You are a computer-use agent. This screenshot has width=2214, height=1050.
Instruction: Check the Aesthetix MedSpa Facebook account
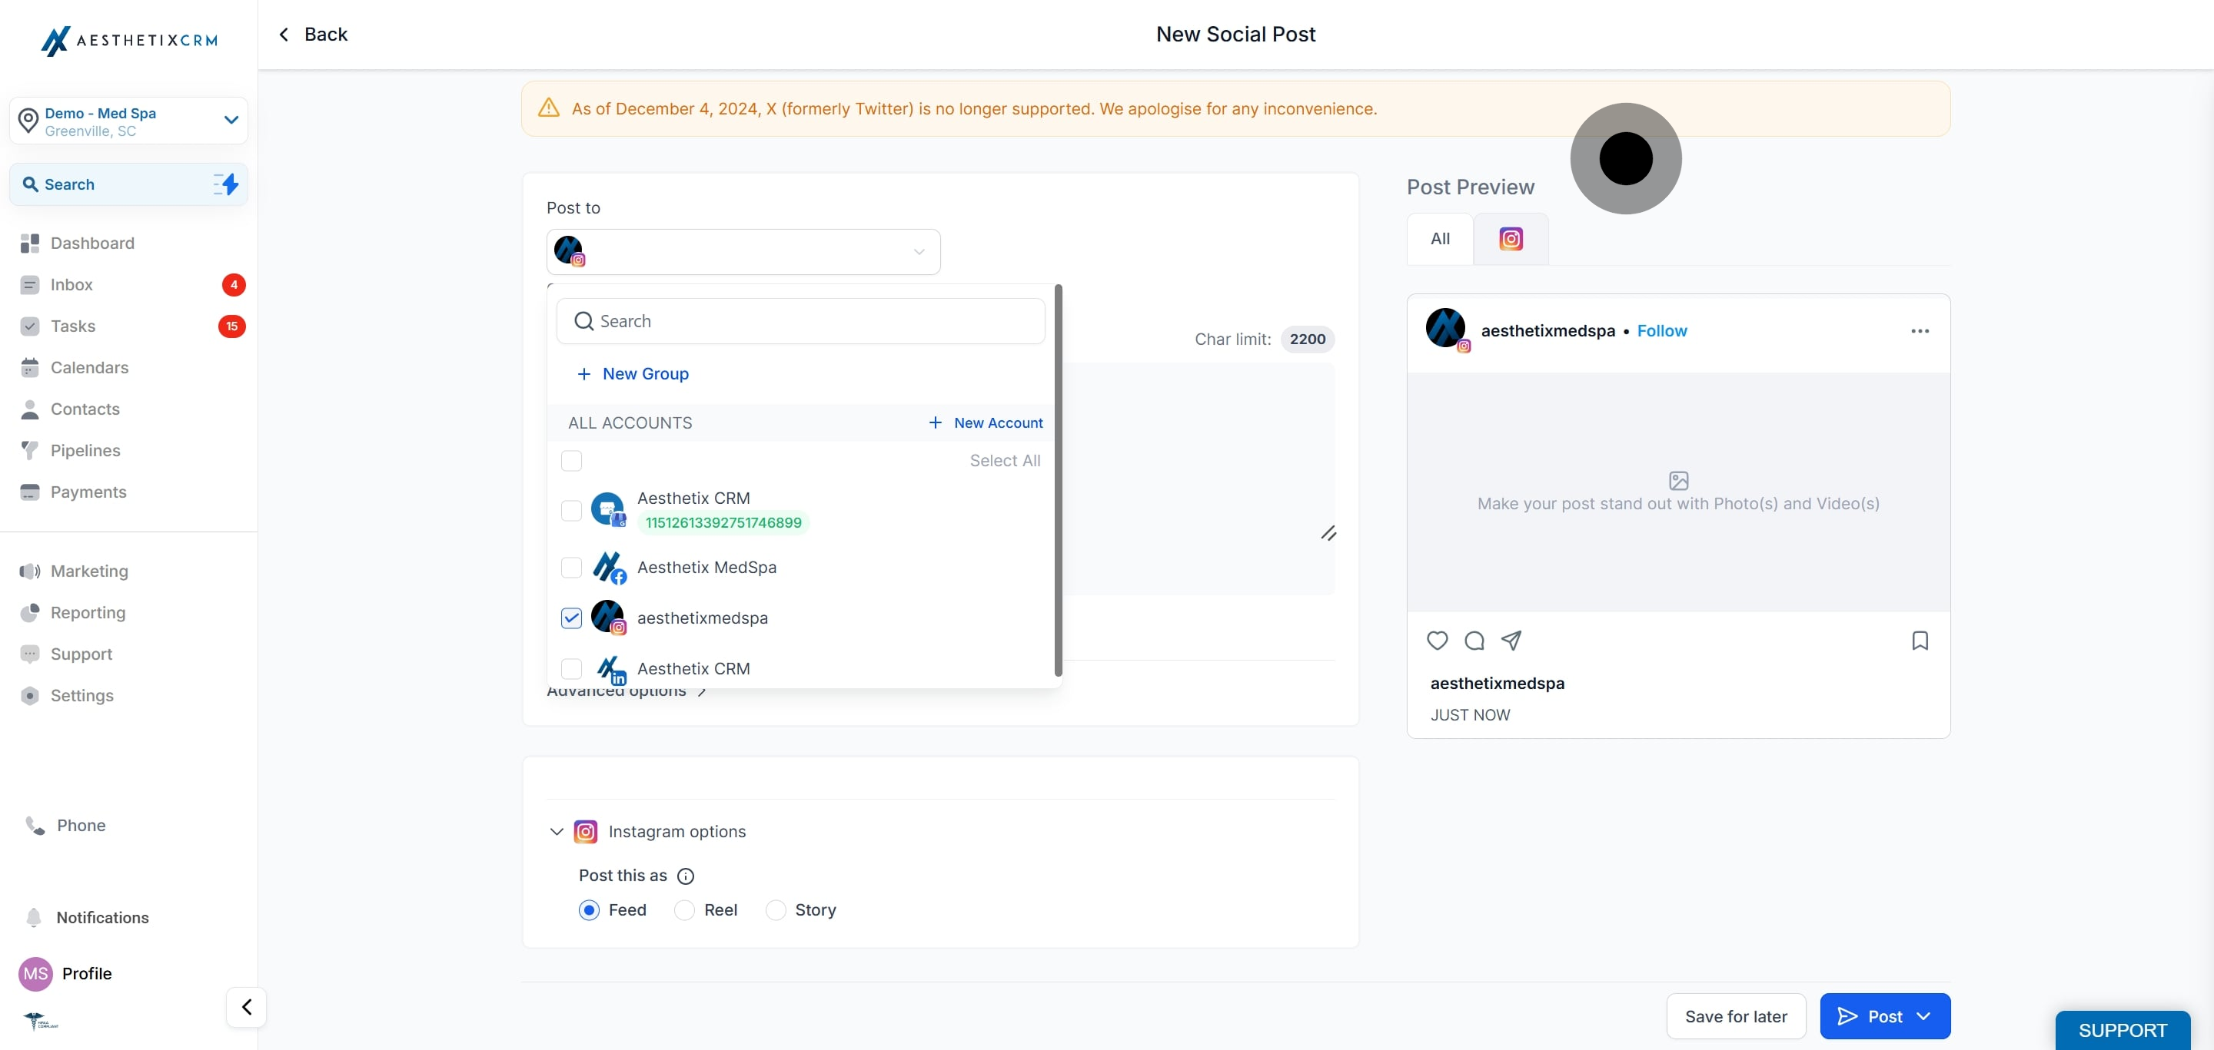pyautogui.click(x=571, y=568)
